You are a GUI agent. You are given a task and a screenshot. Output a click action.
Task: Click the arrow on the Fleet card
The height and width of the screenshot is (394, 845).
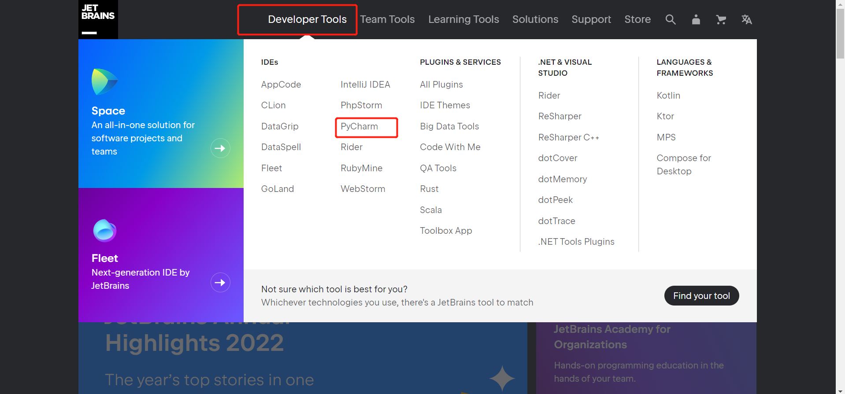point(220,283)
